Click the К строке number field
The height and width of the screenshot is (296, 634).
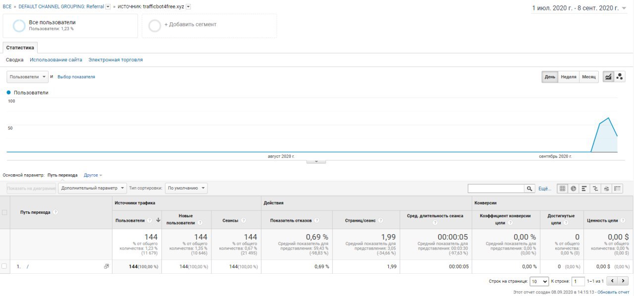tap(578, 281)
